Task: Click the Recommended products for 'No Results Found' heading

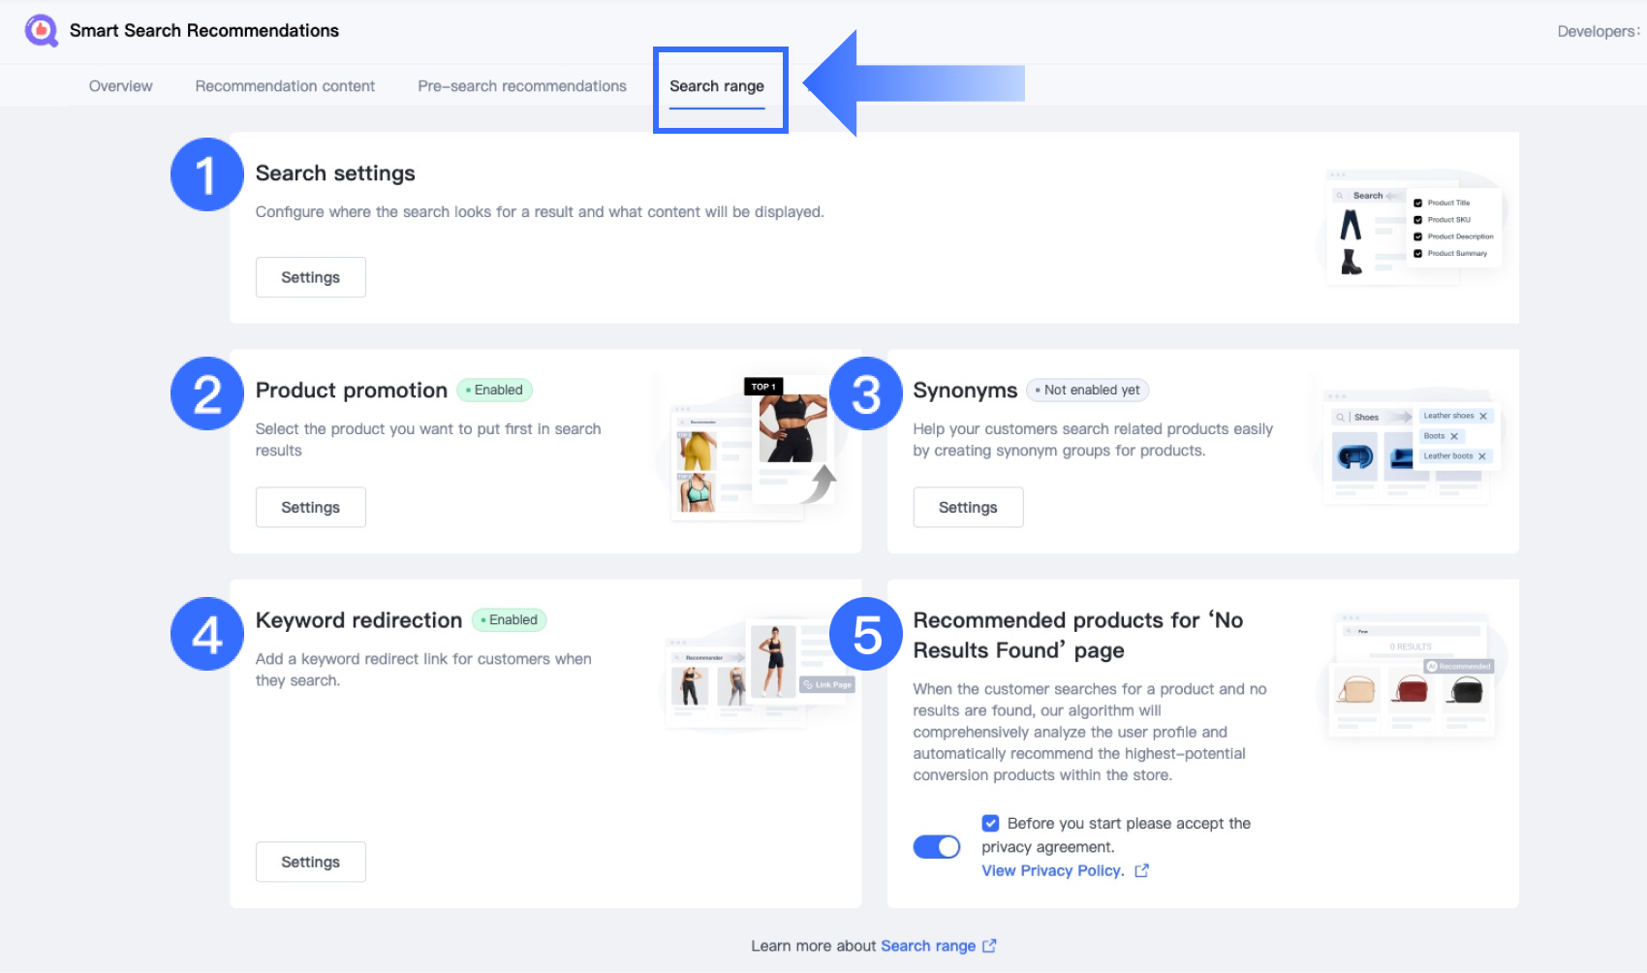Action: [1078, 635]
